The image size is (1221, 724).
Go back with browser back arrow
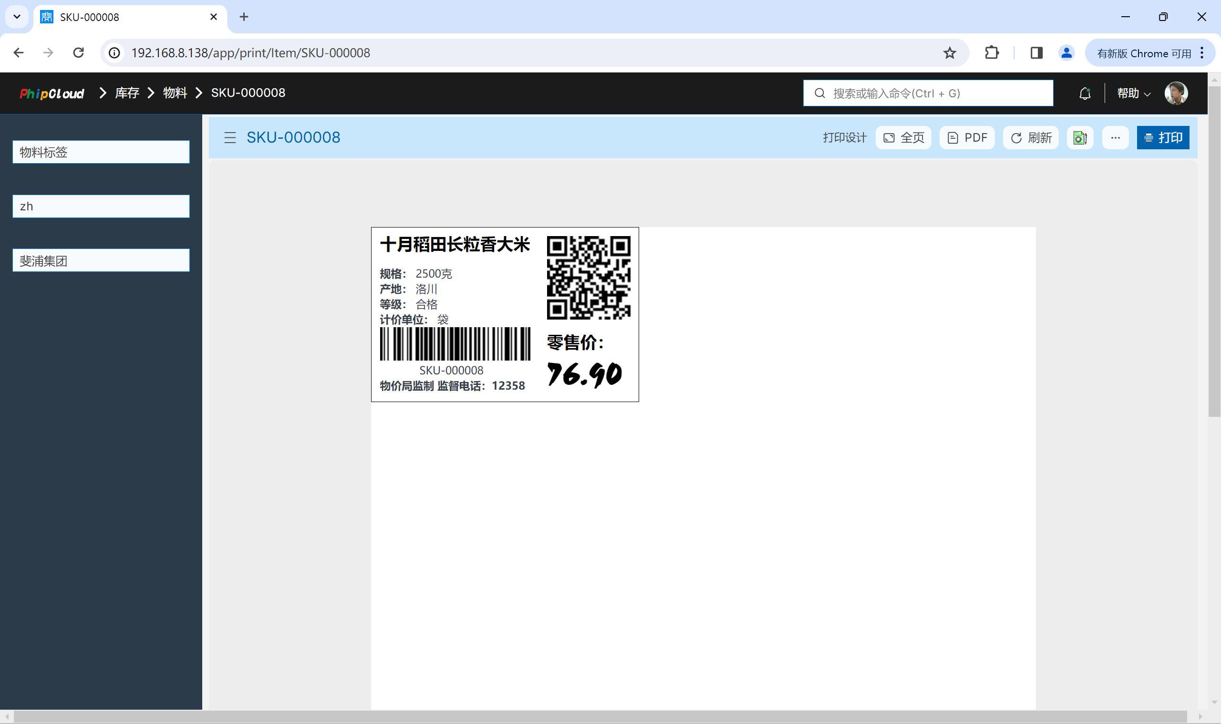click(x=19, y=52)
